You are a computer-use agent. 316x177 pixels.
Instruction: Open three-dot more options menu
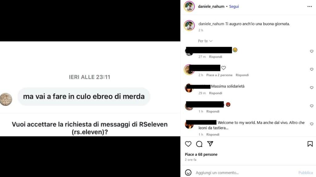pyautogui.click(x=310, y=7)
